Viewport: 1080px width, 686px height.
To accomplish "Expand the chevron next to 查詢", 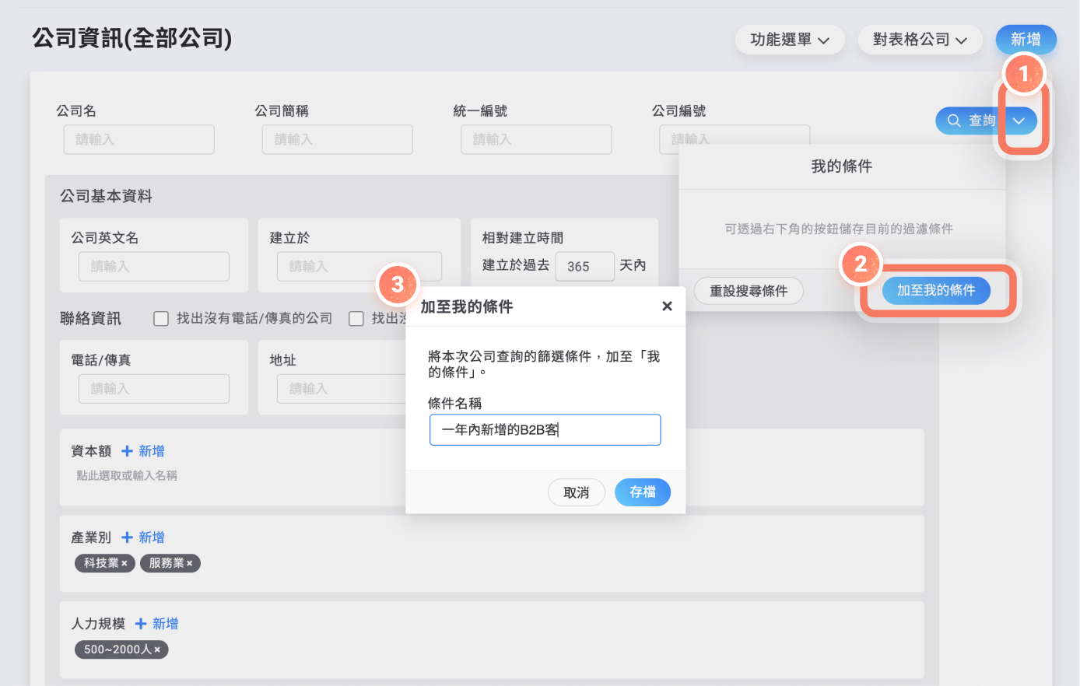I will click(x=1019, y=121).
